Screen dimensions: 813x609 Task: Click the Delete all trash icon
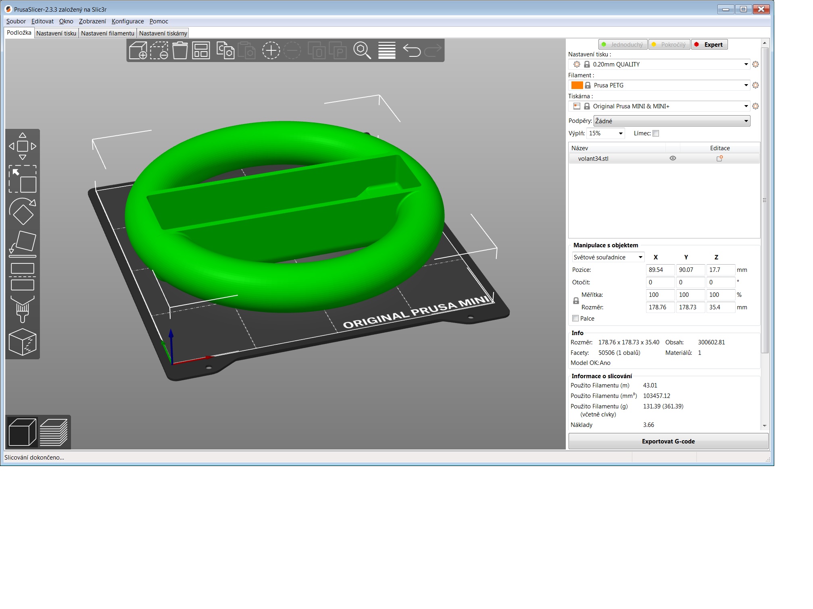[x=180, y=51]
